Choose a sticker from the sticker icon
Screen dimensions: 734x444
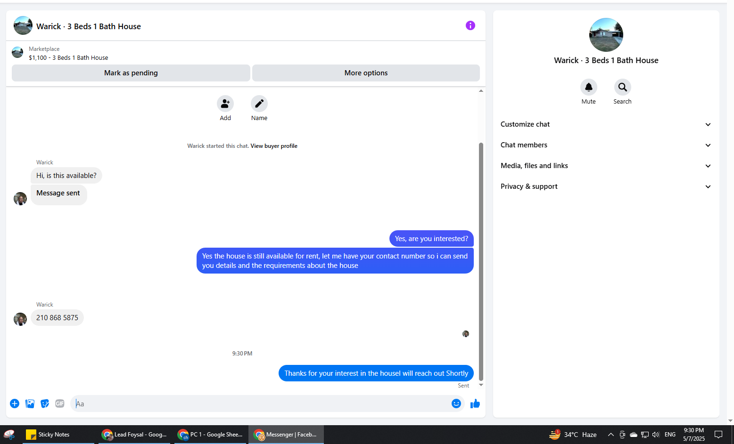[x=45, y=404]
